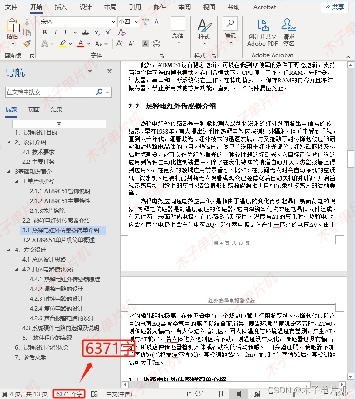Click the Paste clipboard icon
The width and height of the screenshot is (355, 399).
(x=13, y=26)
